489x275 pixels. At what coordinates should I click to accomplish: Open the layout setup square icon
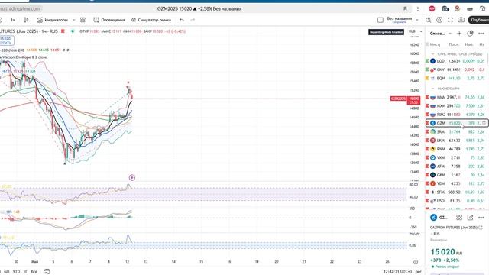click(381, 20)
